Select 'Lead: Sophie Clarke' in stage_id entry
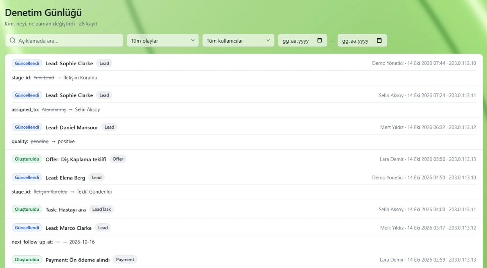Viewport: 487px width, 268px height. coord(69,63)
